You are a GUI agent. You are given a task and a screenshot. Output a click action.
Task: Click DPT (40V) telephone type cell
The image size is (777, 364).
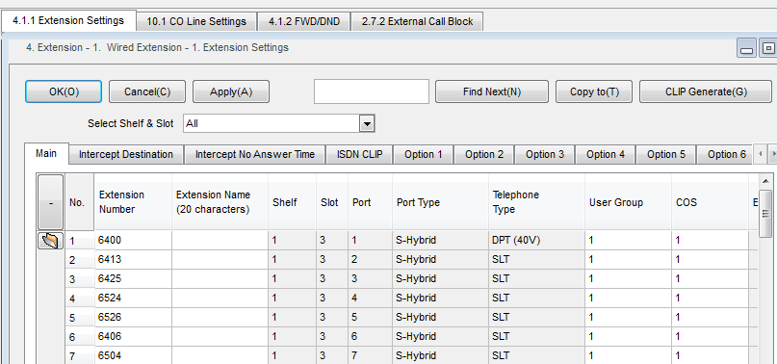[x=536, y=241]
